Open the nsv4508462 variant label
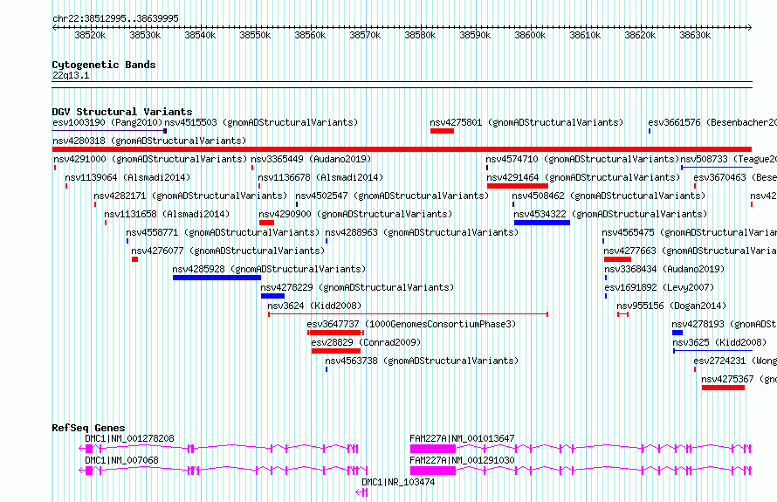Viewport: 777px width, 502px height. pos(609,196)
